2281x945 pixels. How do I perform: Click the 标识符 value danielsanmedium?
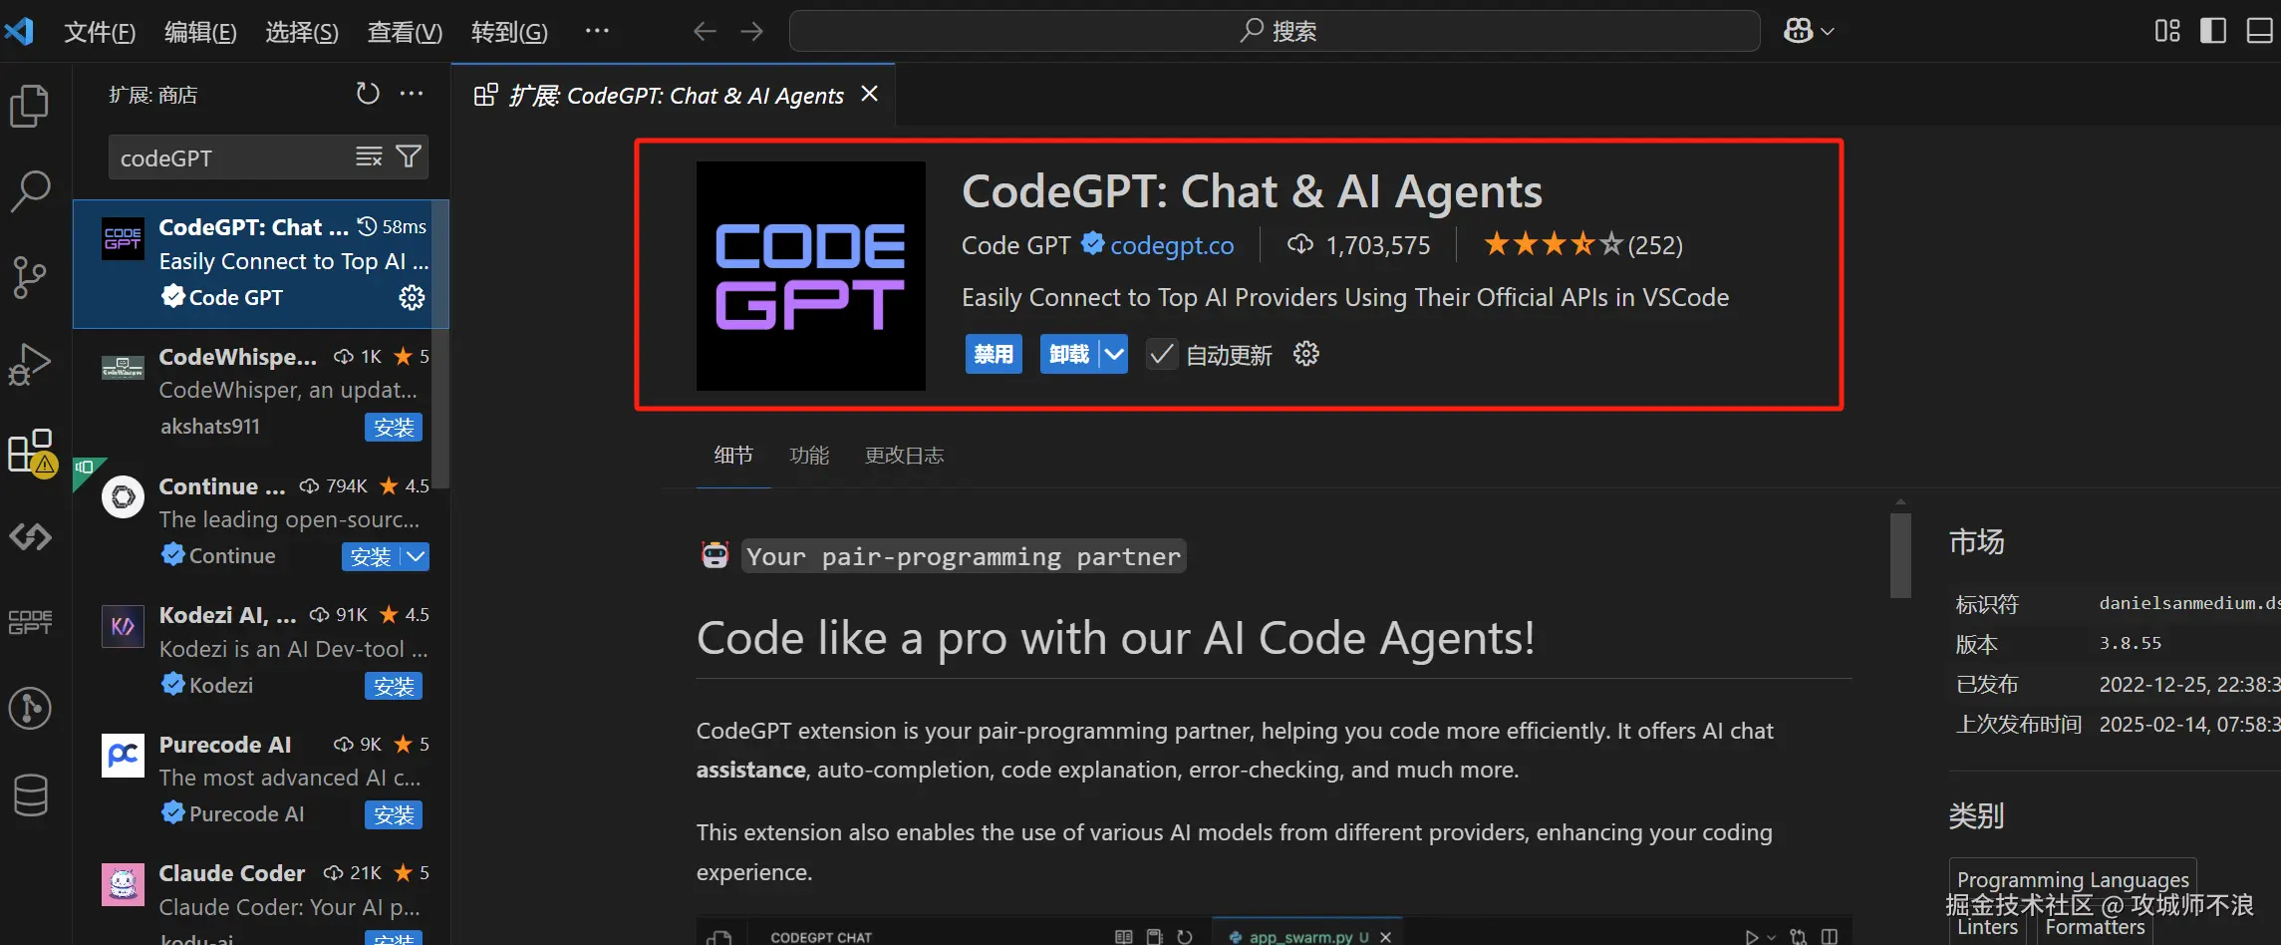point(2189,603)
